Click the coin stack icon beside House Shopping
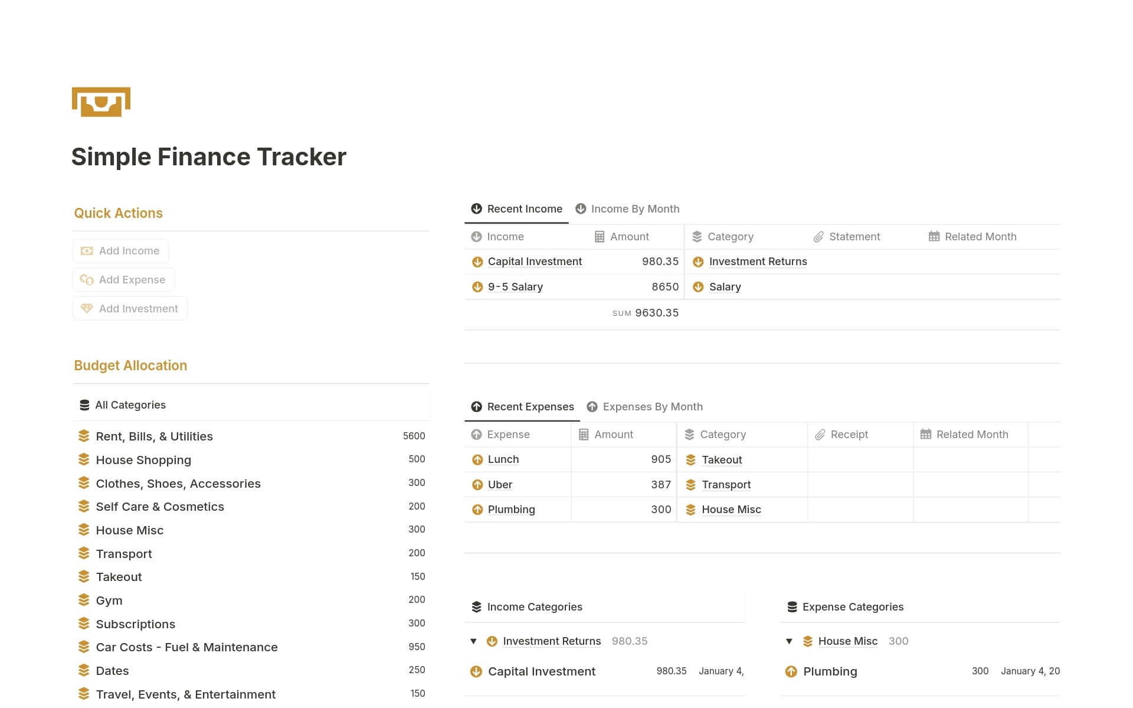This screenshot has width=1133, height=708. pyautogui.click(x=83, y=459)
